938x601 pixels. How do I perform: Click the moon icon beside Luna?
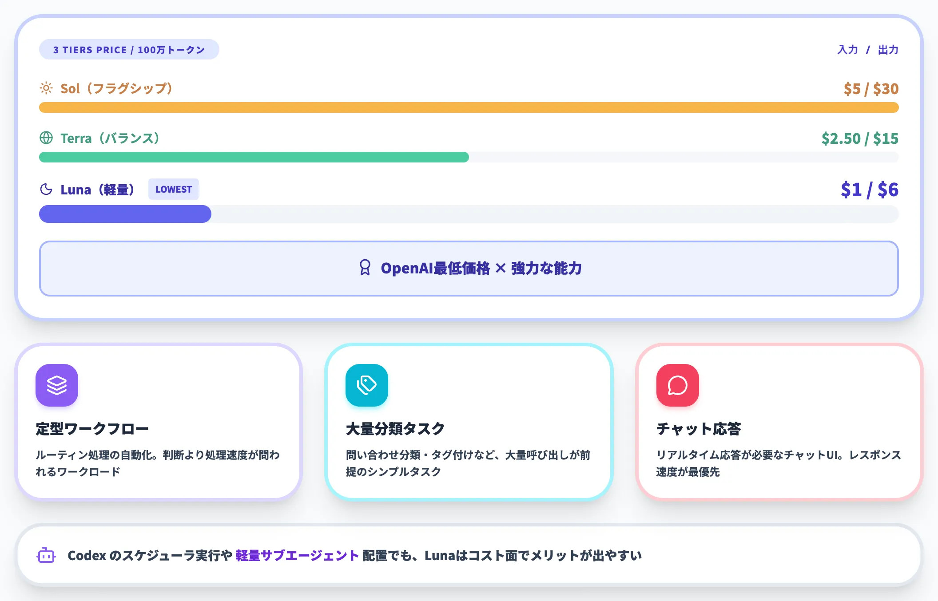coord(46,189)
